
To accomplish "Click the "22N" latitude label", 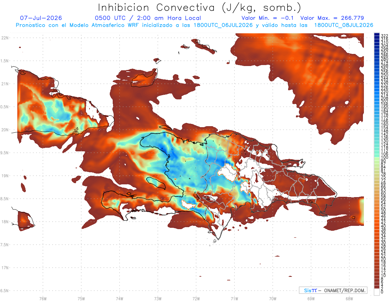I will coord(6,38).
